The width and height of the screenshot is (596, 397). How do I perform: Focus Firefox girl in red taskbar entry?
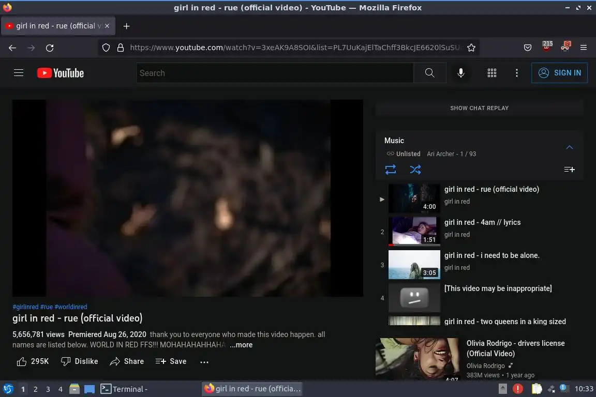click(x=252, y=389)
